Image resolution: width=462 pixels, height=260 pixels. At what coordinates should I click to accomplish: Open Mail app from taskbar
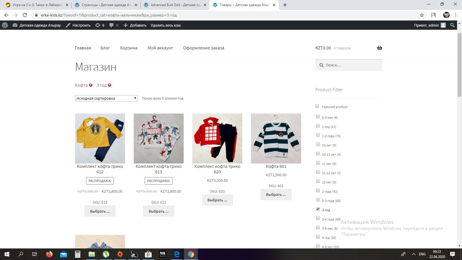tap(64, 254)
